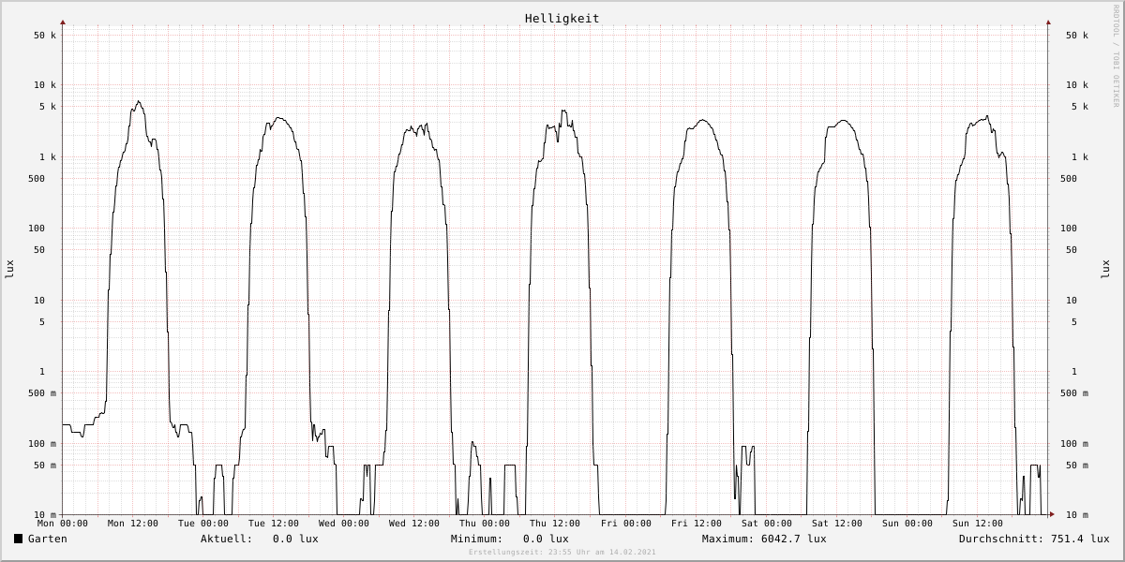Click the '10 m' label on the left axis

[45, 515]
